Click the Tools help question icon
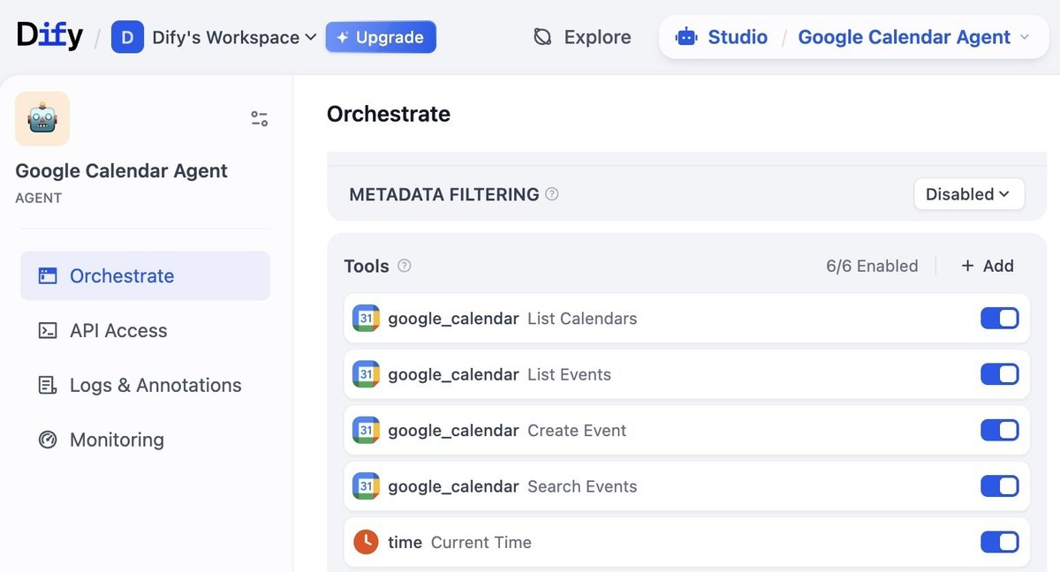This screenshot has width=1060, height=572. (405, 266)
